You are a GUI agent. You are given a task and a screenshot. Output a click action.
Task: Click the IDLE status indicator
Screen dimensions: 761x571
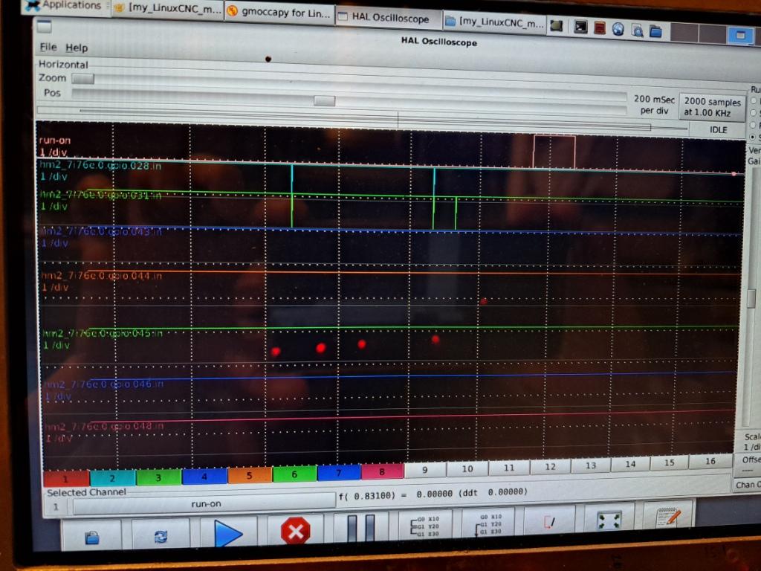pyautogui.click(x=718, y=129)
